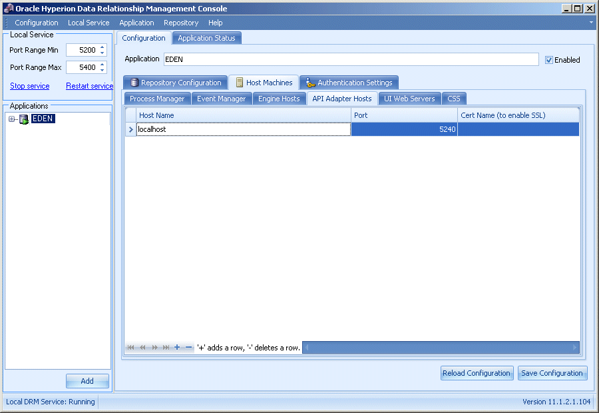Viewport: 599px width, 413px height.
Task: Click the Restart service link
Action: click(x=89, y=86)
